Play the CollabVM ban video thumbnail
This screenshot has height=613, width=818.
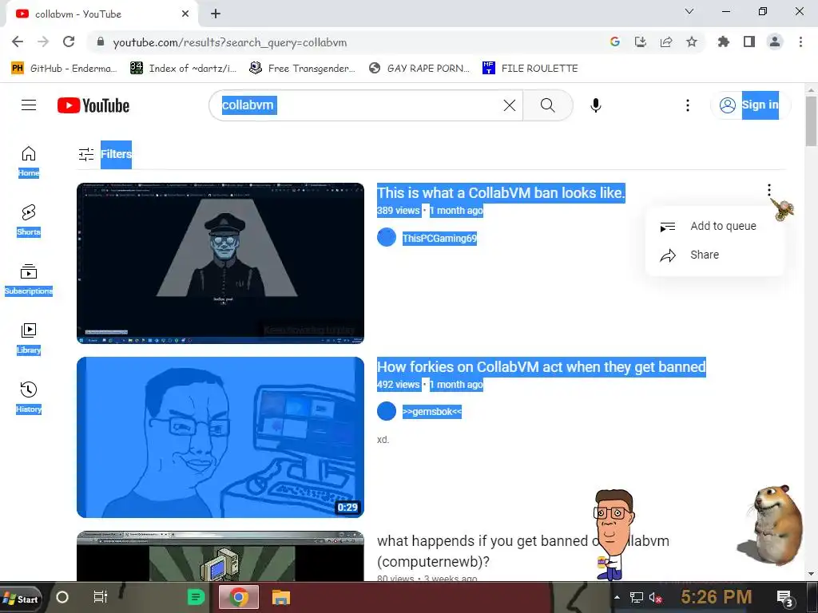click(x=220, y=263)
